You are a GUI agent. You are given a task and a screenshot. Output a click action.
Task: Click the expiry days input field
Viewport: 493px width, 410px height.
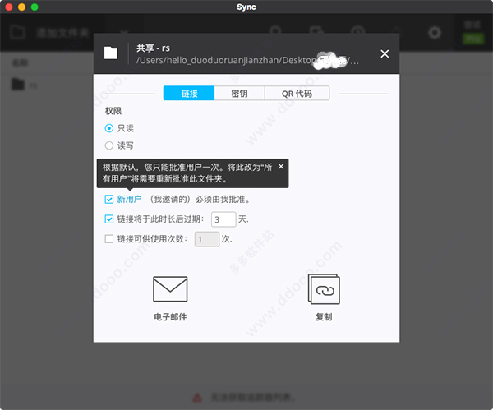pyautogui.click(x=223, y=219)
